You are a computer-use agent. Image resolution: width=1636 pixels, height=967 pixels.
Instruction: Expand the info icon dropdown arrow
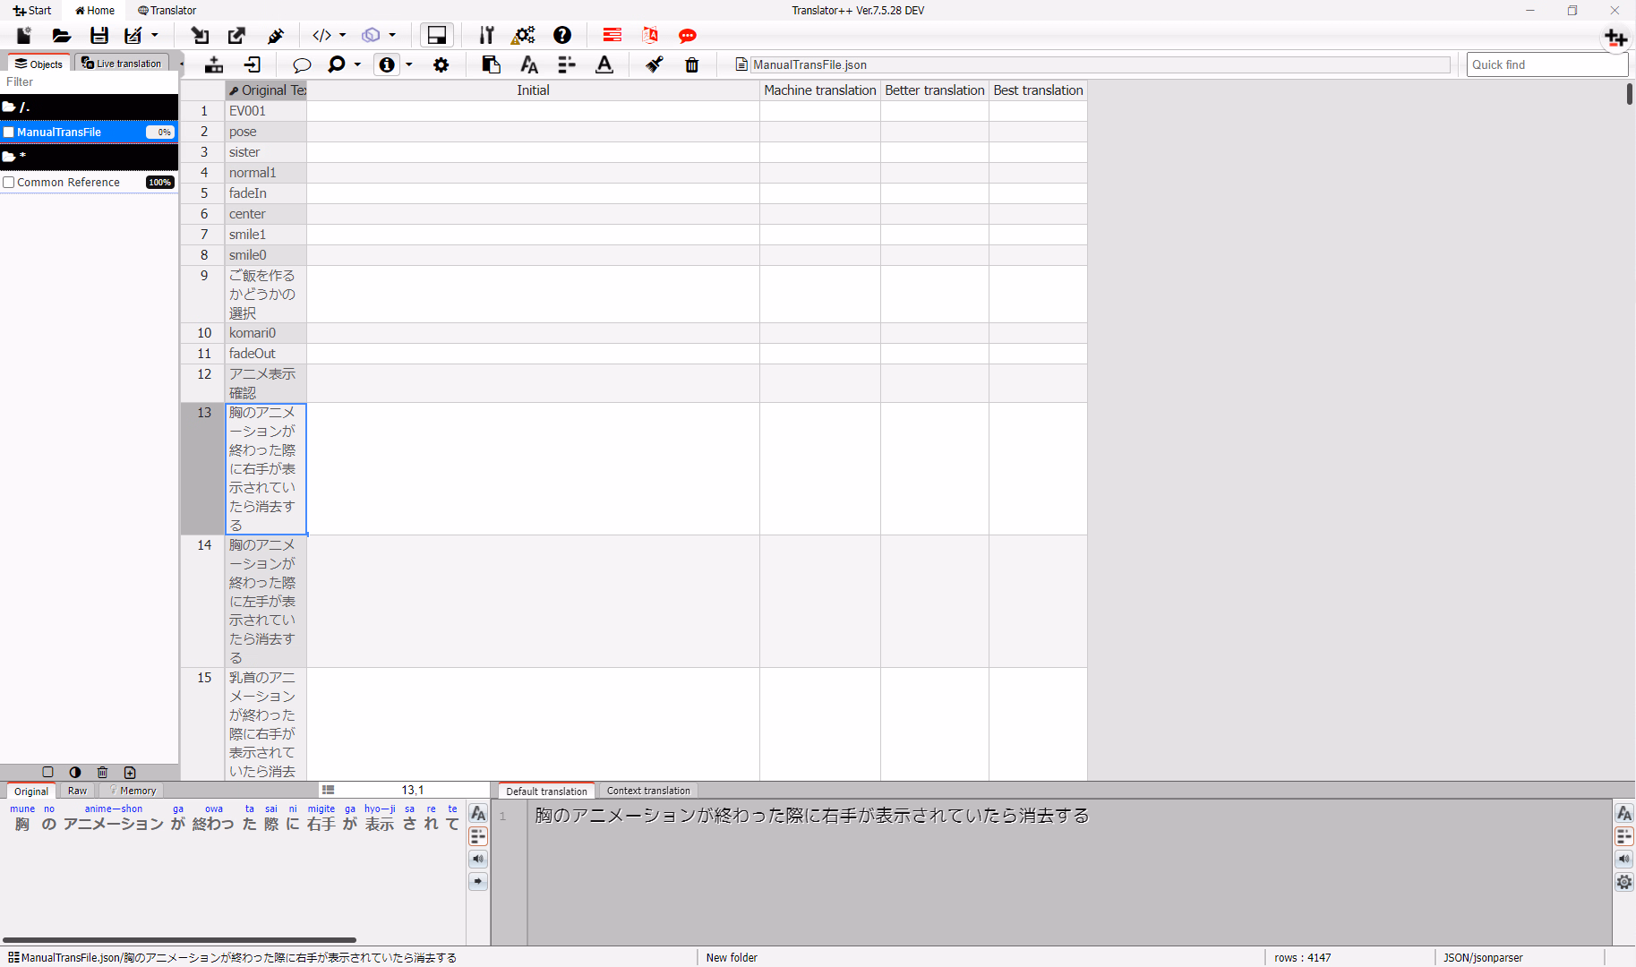[x=409, y=64]
